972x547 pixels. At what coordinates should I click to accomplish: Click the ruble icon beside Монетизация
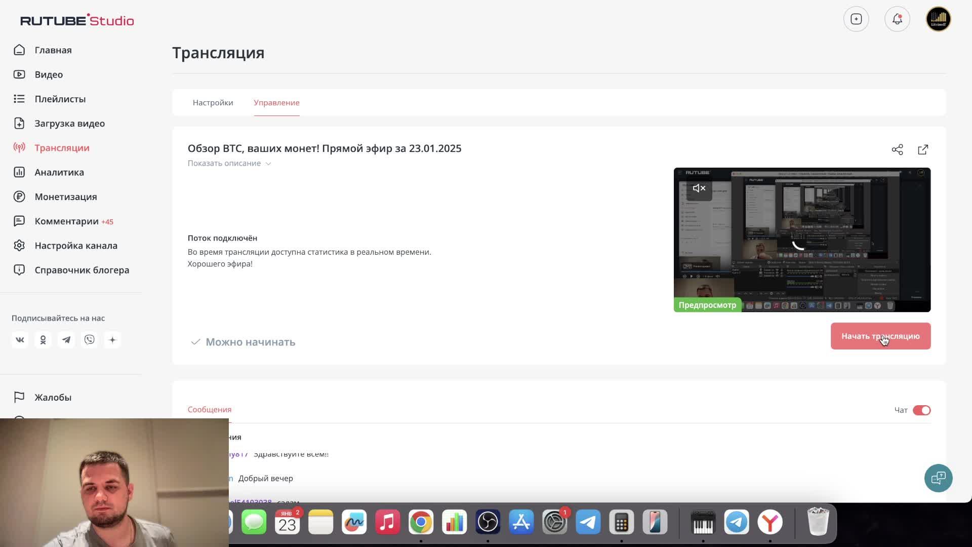click(x=19, y=197)
